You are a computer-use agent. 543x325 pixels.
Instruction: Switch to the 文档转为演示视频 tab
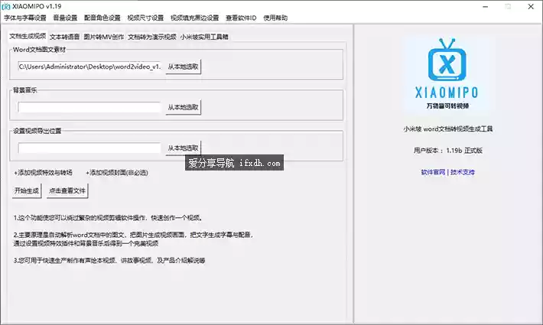click(x=152, y=37)
